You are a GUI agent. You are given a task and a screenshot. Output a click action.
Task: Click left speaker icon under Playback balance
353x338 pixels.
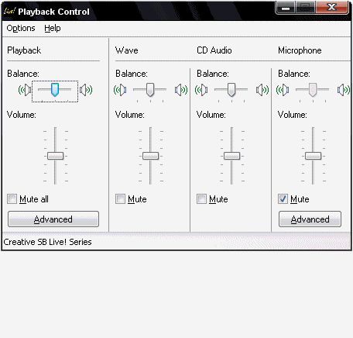point(25,90)
